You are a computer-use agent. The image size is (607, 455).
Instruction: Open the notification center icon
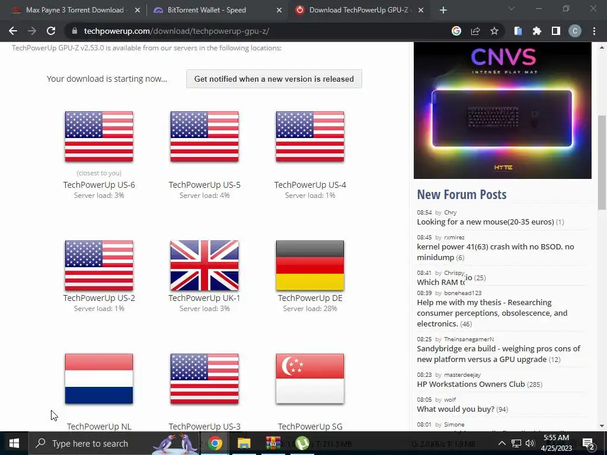[589, 444]
